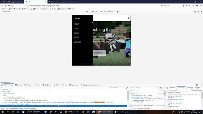
Task: Click the start today button
Action: pyautogui.click(x=99, y=53)
